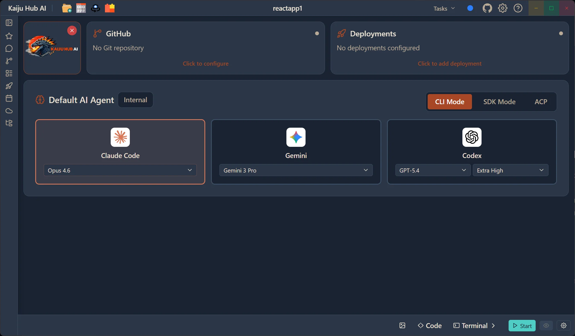This screenshot has width=575, height=336.
Task: Open the task list icon in the sidebar
Action: pyautogui.click(x=9, y=73)
